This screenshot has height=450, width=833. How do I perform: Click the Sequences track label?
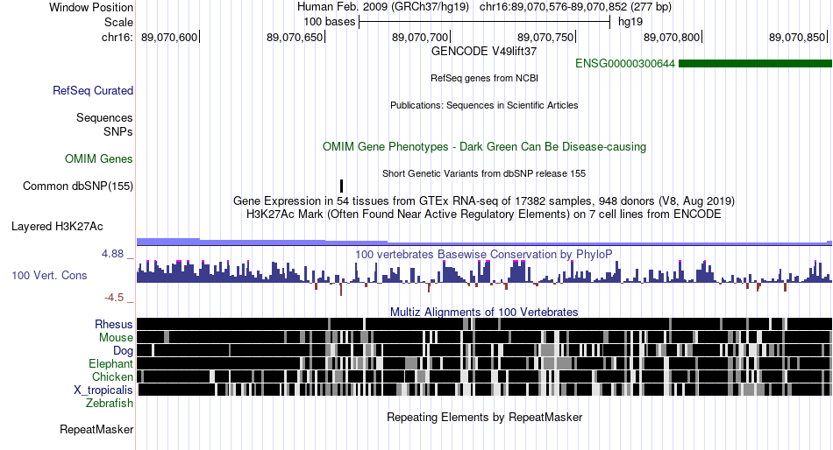coord(104,118)
